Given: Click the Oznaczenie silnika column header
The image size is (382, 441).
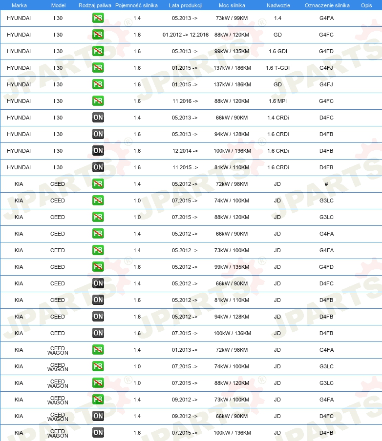Looking at the screenshot, I should coord(327,5).
